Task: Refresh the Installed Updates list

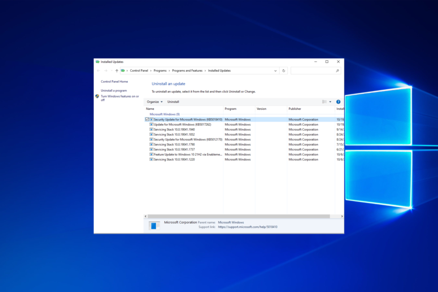Action: tap(284, 71)
